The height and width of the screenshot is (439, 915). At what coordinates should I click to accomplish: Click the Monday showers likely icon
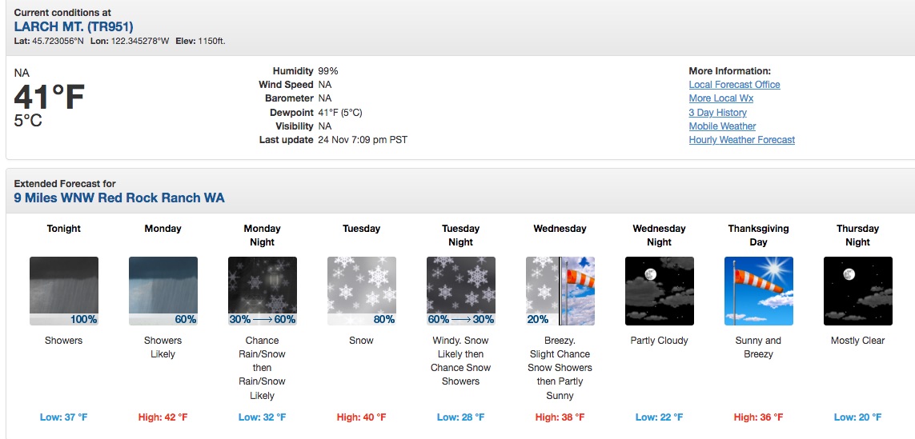[x=163, y=291]
